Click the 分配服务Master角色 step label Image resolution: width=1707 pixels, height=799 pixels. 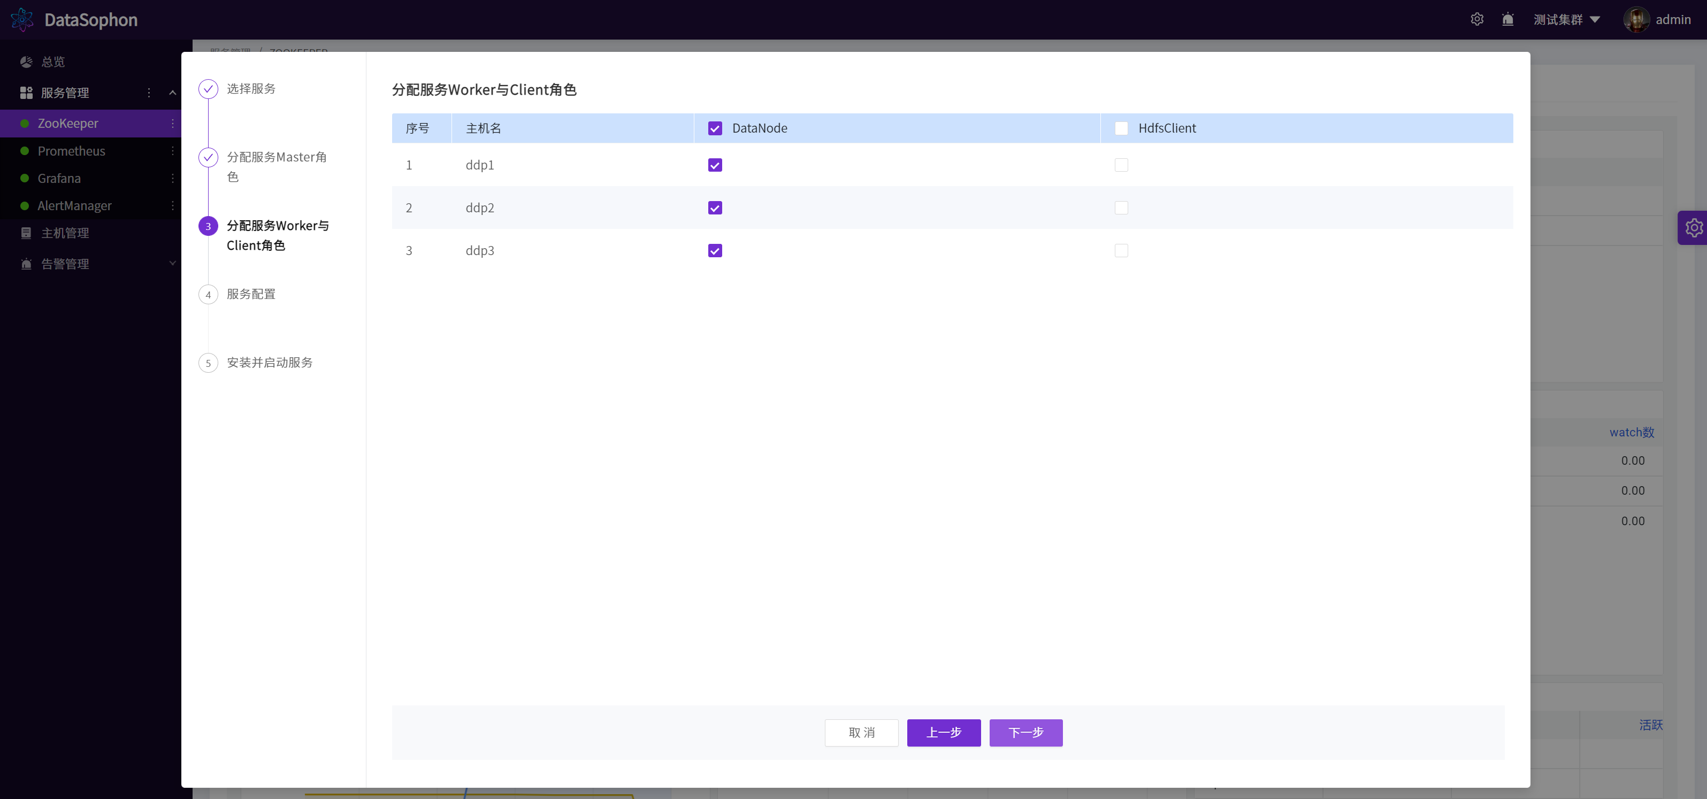coord(277,167)
